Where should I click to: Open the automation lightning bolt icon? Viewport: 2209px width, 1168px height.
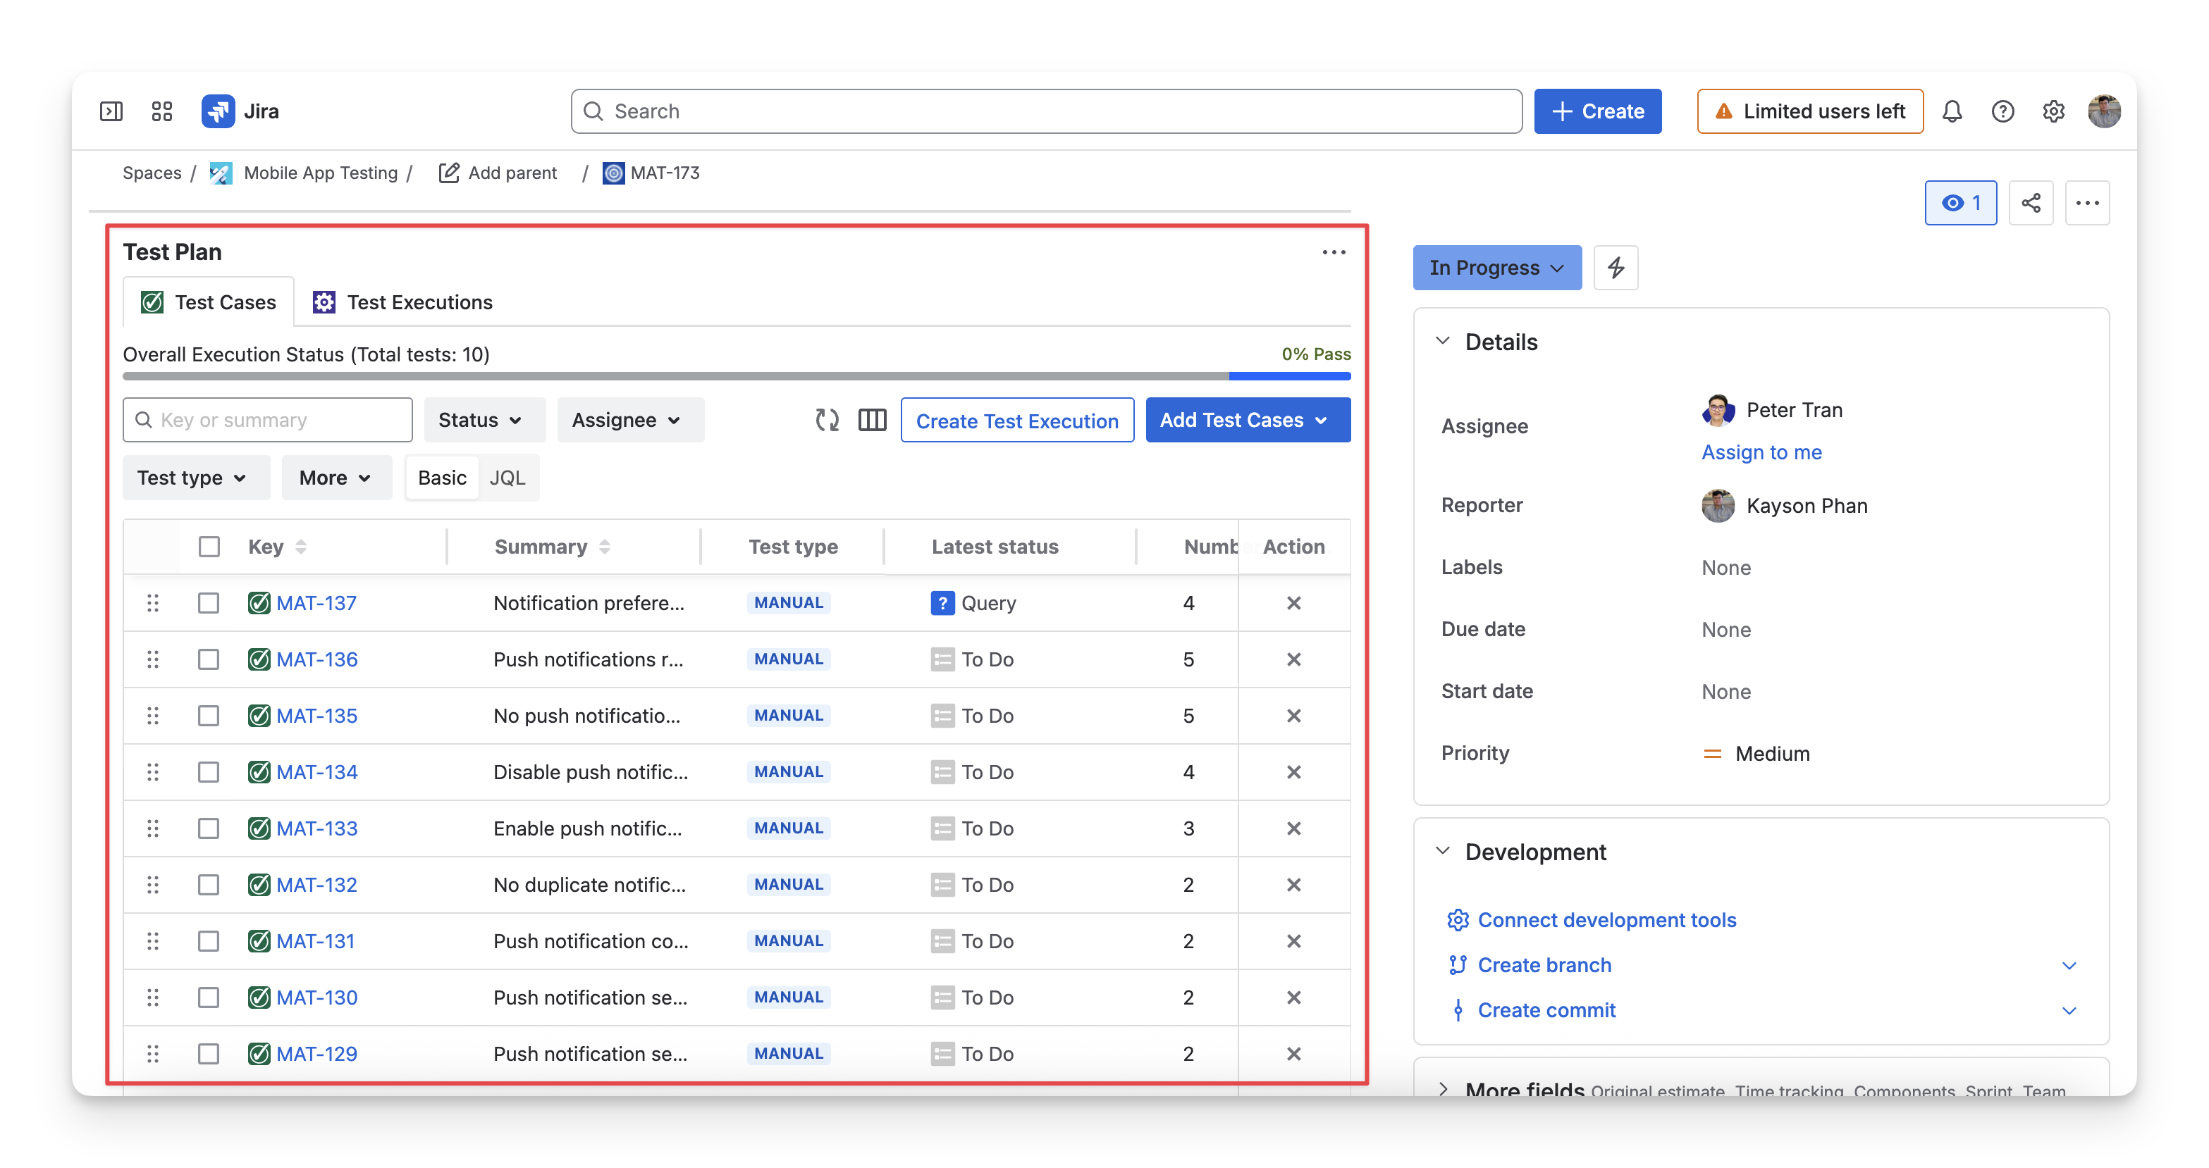(x=1616, y=268)
